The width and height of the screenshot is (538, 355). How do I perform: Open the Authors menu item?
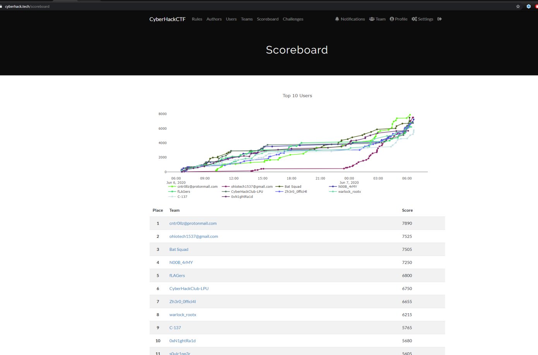click(x=214, y=19)
